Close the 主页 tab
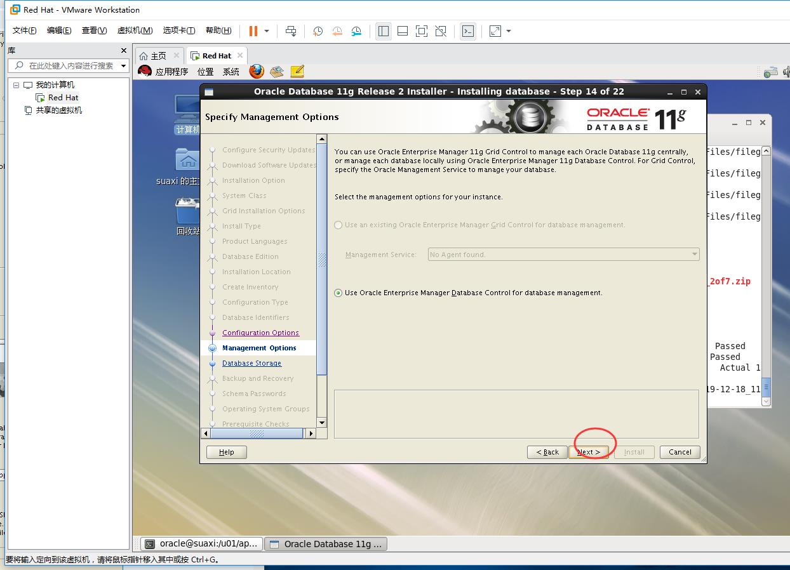790x570 pixels. [x=177, y=56]
